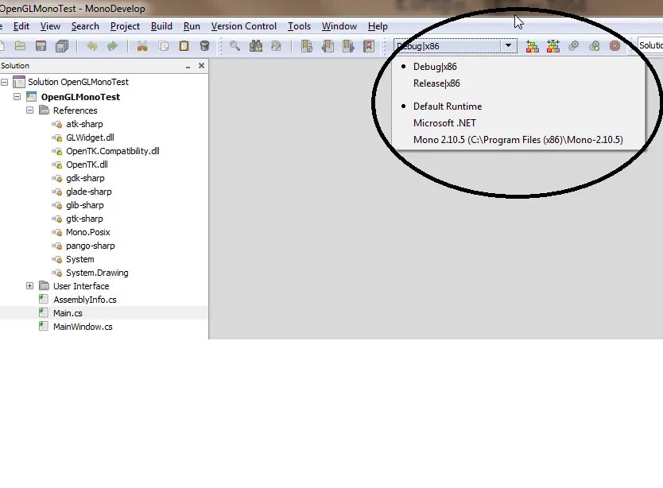663x488 pixels.
Task: Select the References folder label
Action: (x=76, y=110)
